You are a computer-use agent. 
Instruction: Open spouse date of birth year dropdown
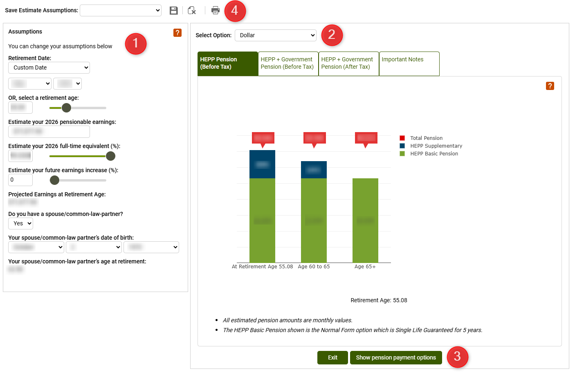coord(151,247)
